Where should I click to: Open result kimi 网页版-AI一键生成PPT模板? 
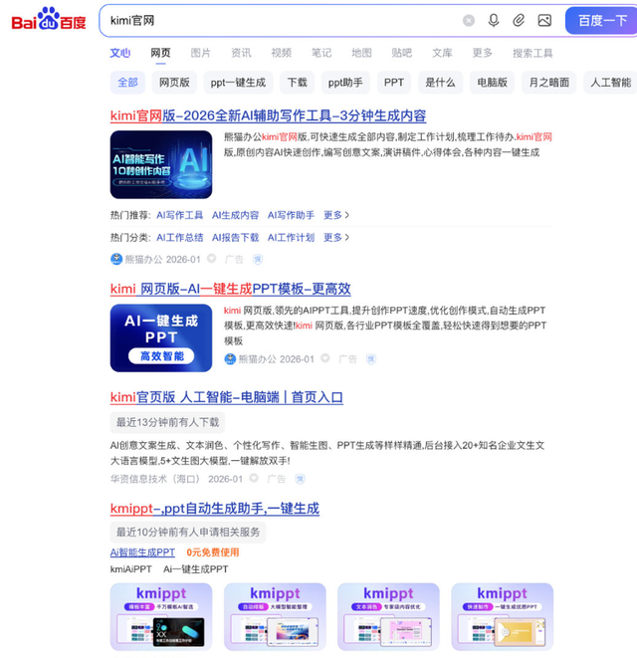[230, 289]
